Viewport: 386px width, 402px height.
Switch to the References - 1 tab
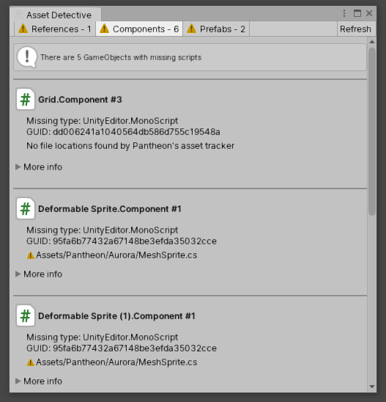point(55,29)
